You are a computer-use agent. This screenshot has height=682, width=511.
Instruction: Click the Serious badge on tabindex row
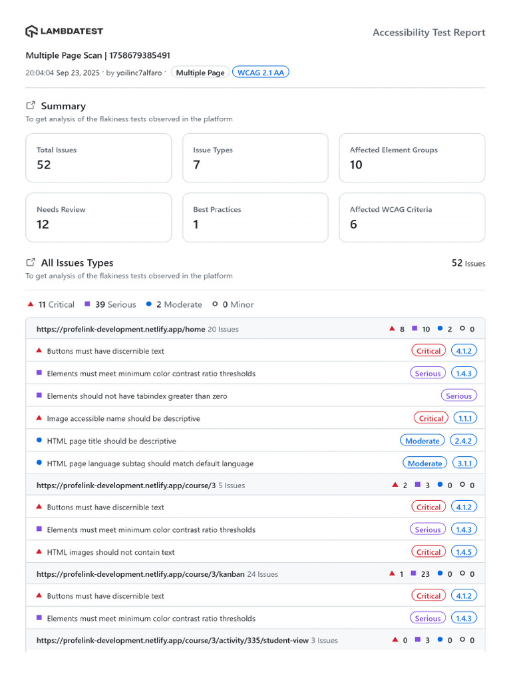point(459,396)
